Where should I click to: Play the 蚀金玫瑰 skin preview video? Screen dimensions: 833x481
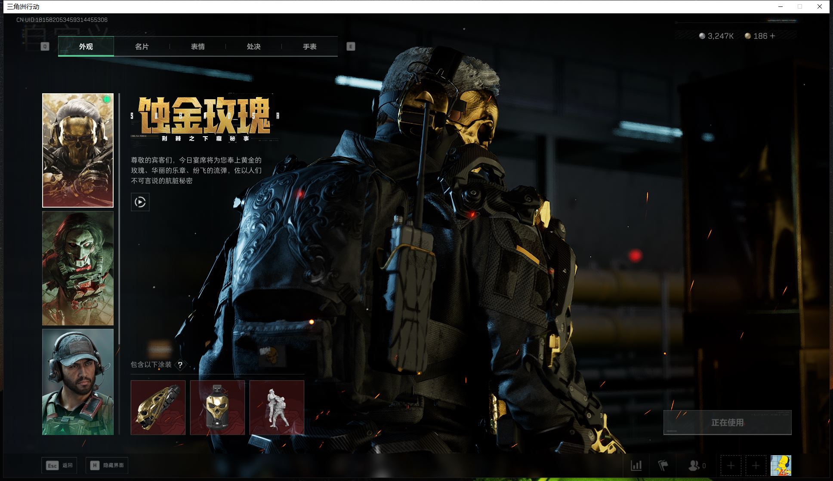(x=140, y=202)
